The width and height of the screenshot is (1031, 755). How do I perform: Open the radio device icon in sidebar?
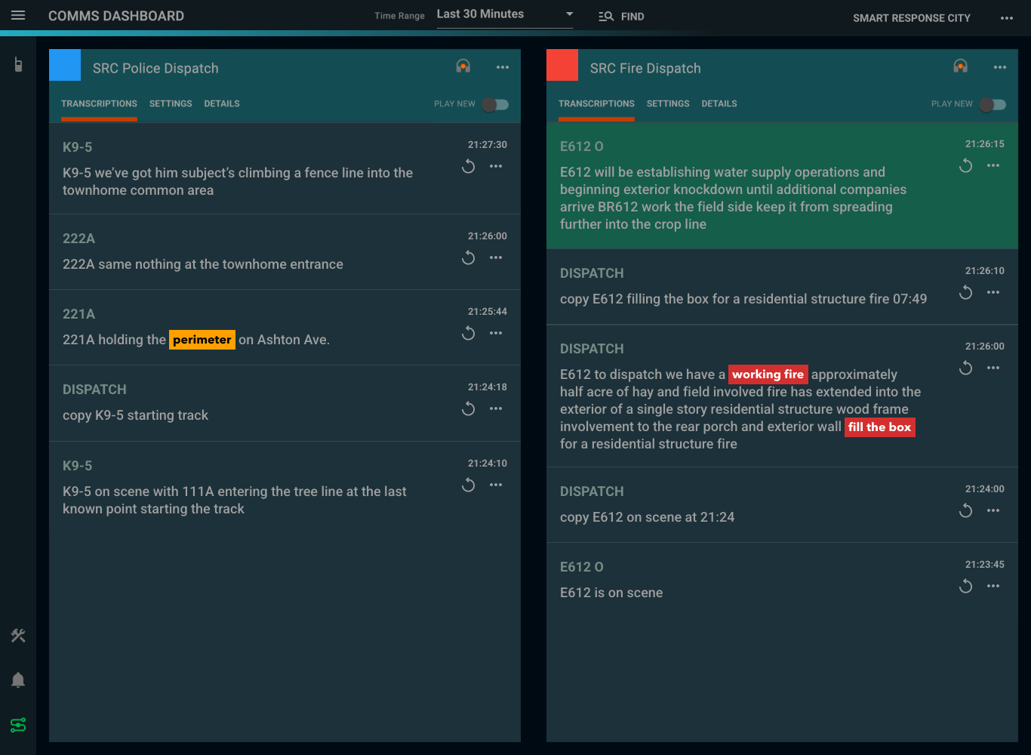point(18,65)
